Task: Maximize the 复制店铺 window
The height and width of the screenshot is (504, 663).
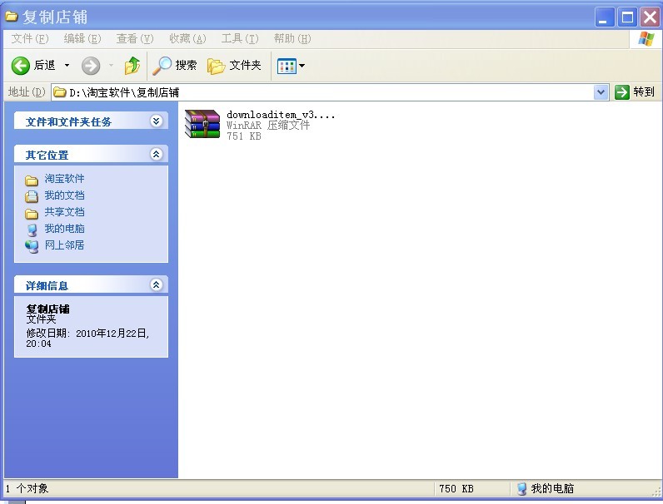Action: (x=627, y=17)
